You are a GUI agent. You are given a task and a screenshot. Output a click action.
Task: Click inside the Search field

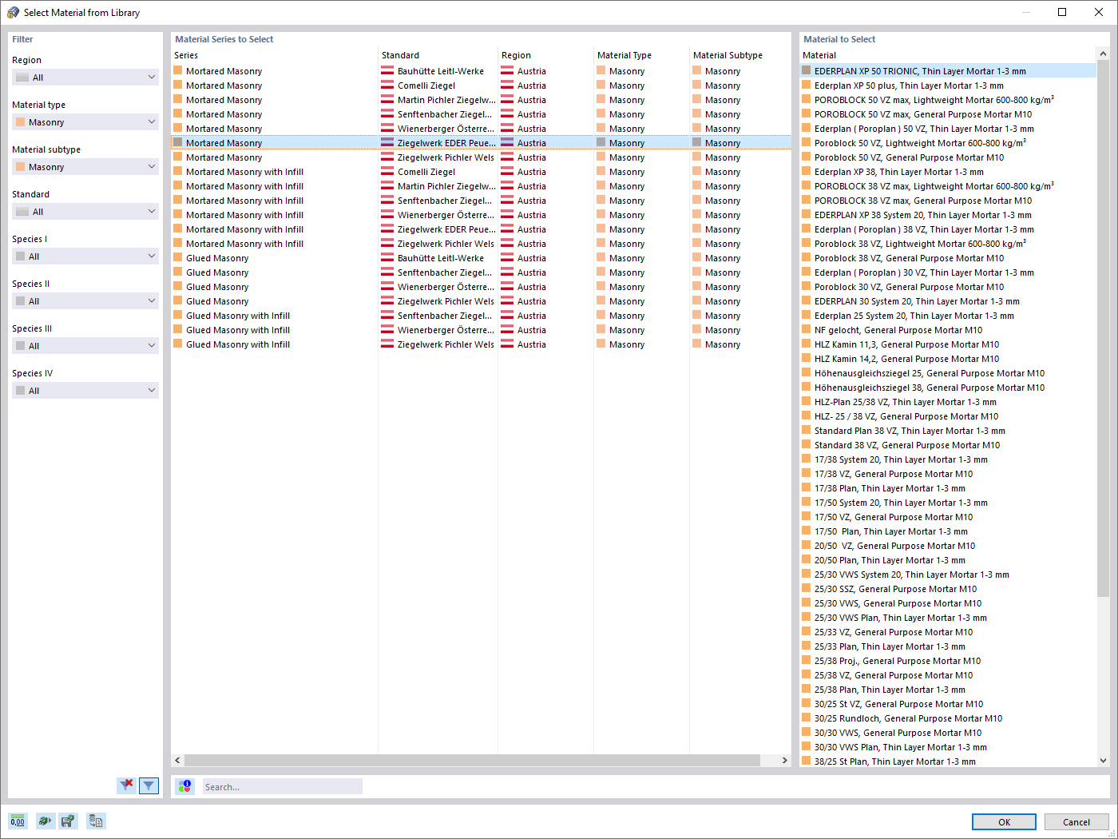coord(282,785)
